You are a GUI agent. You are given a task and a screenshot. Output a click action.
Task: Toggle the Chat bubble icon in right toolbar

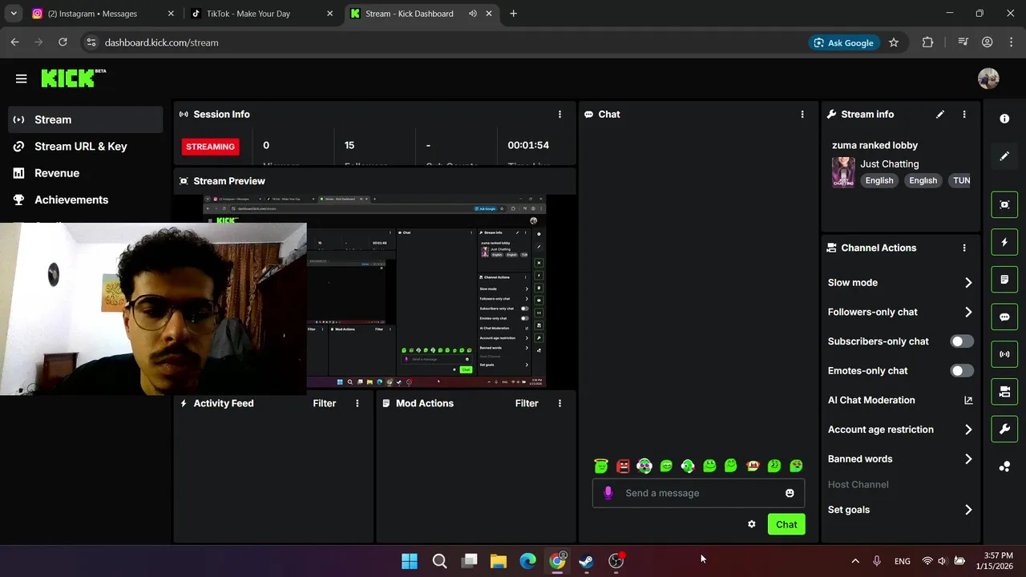click(1004, 317)
